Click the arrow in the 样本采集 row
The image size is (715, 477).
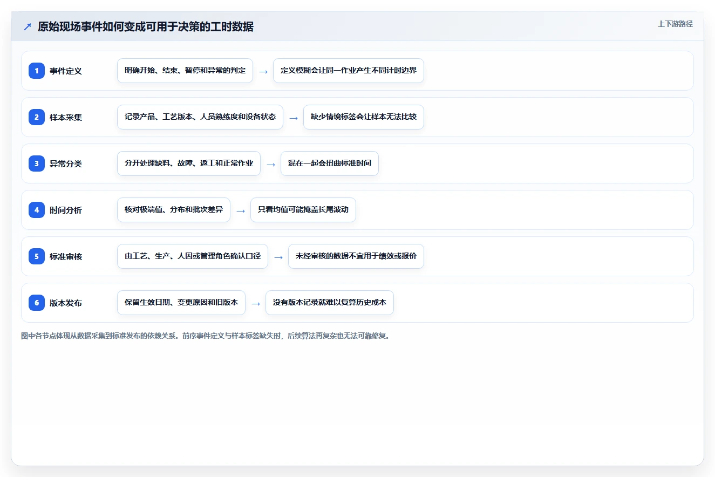pyautogui.click(x=294, y=118)
